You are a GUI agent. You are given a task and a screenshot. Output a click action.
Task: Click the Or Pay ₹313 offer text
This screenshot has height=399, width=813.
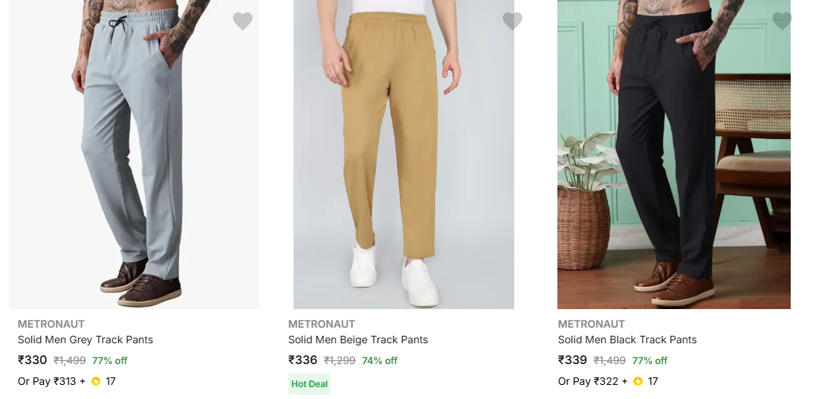[47, 382]
